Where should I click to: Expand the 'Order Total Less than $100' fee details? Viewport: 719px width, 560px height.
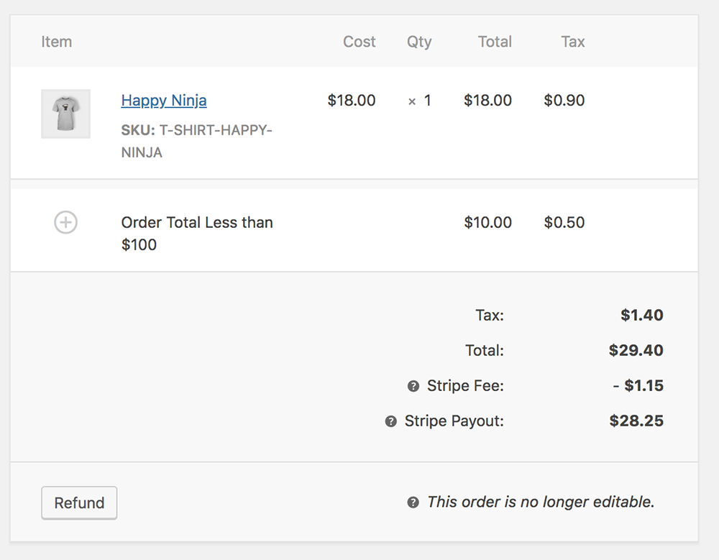(65, 223)
